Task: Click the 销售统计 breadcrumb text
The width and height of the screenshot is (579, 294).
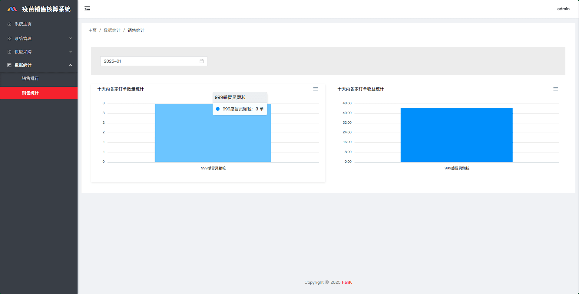Action: click(136, 30)
